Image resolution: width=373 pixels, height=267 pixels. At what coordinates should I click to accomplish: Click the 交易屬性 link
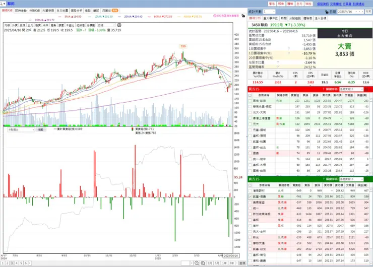(336, 4)
